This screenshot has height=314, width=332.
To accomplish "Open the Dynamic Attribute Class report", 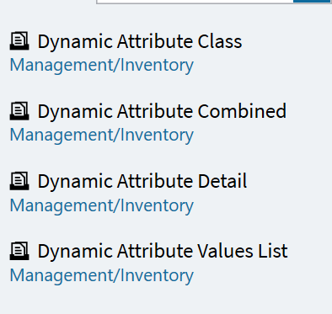I will [140, 41].
